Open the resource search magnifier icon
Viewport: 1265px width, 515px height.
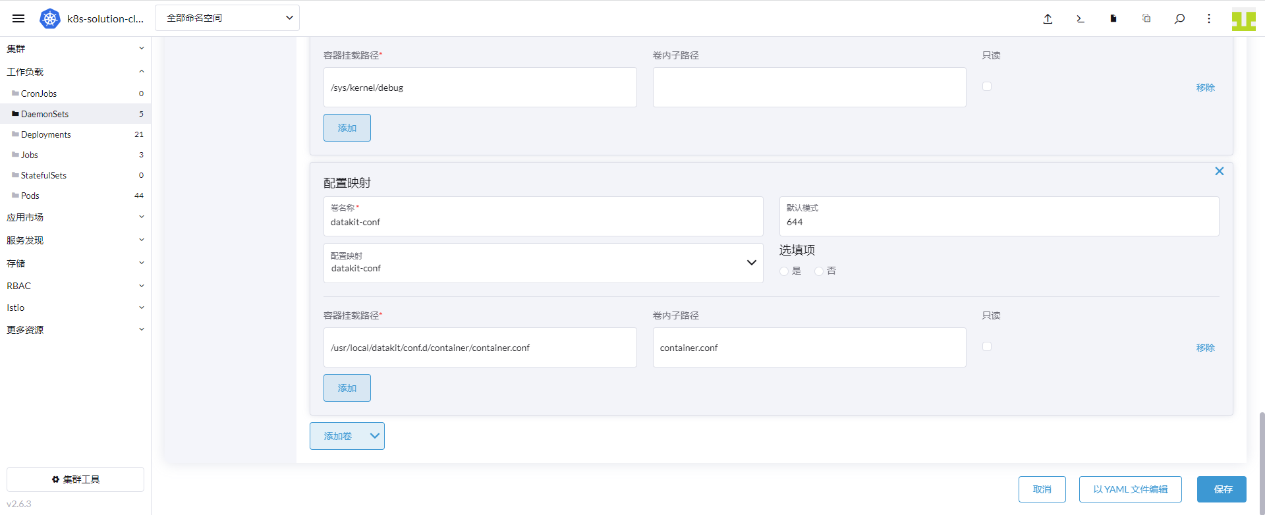(1179, 18)
